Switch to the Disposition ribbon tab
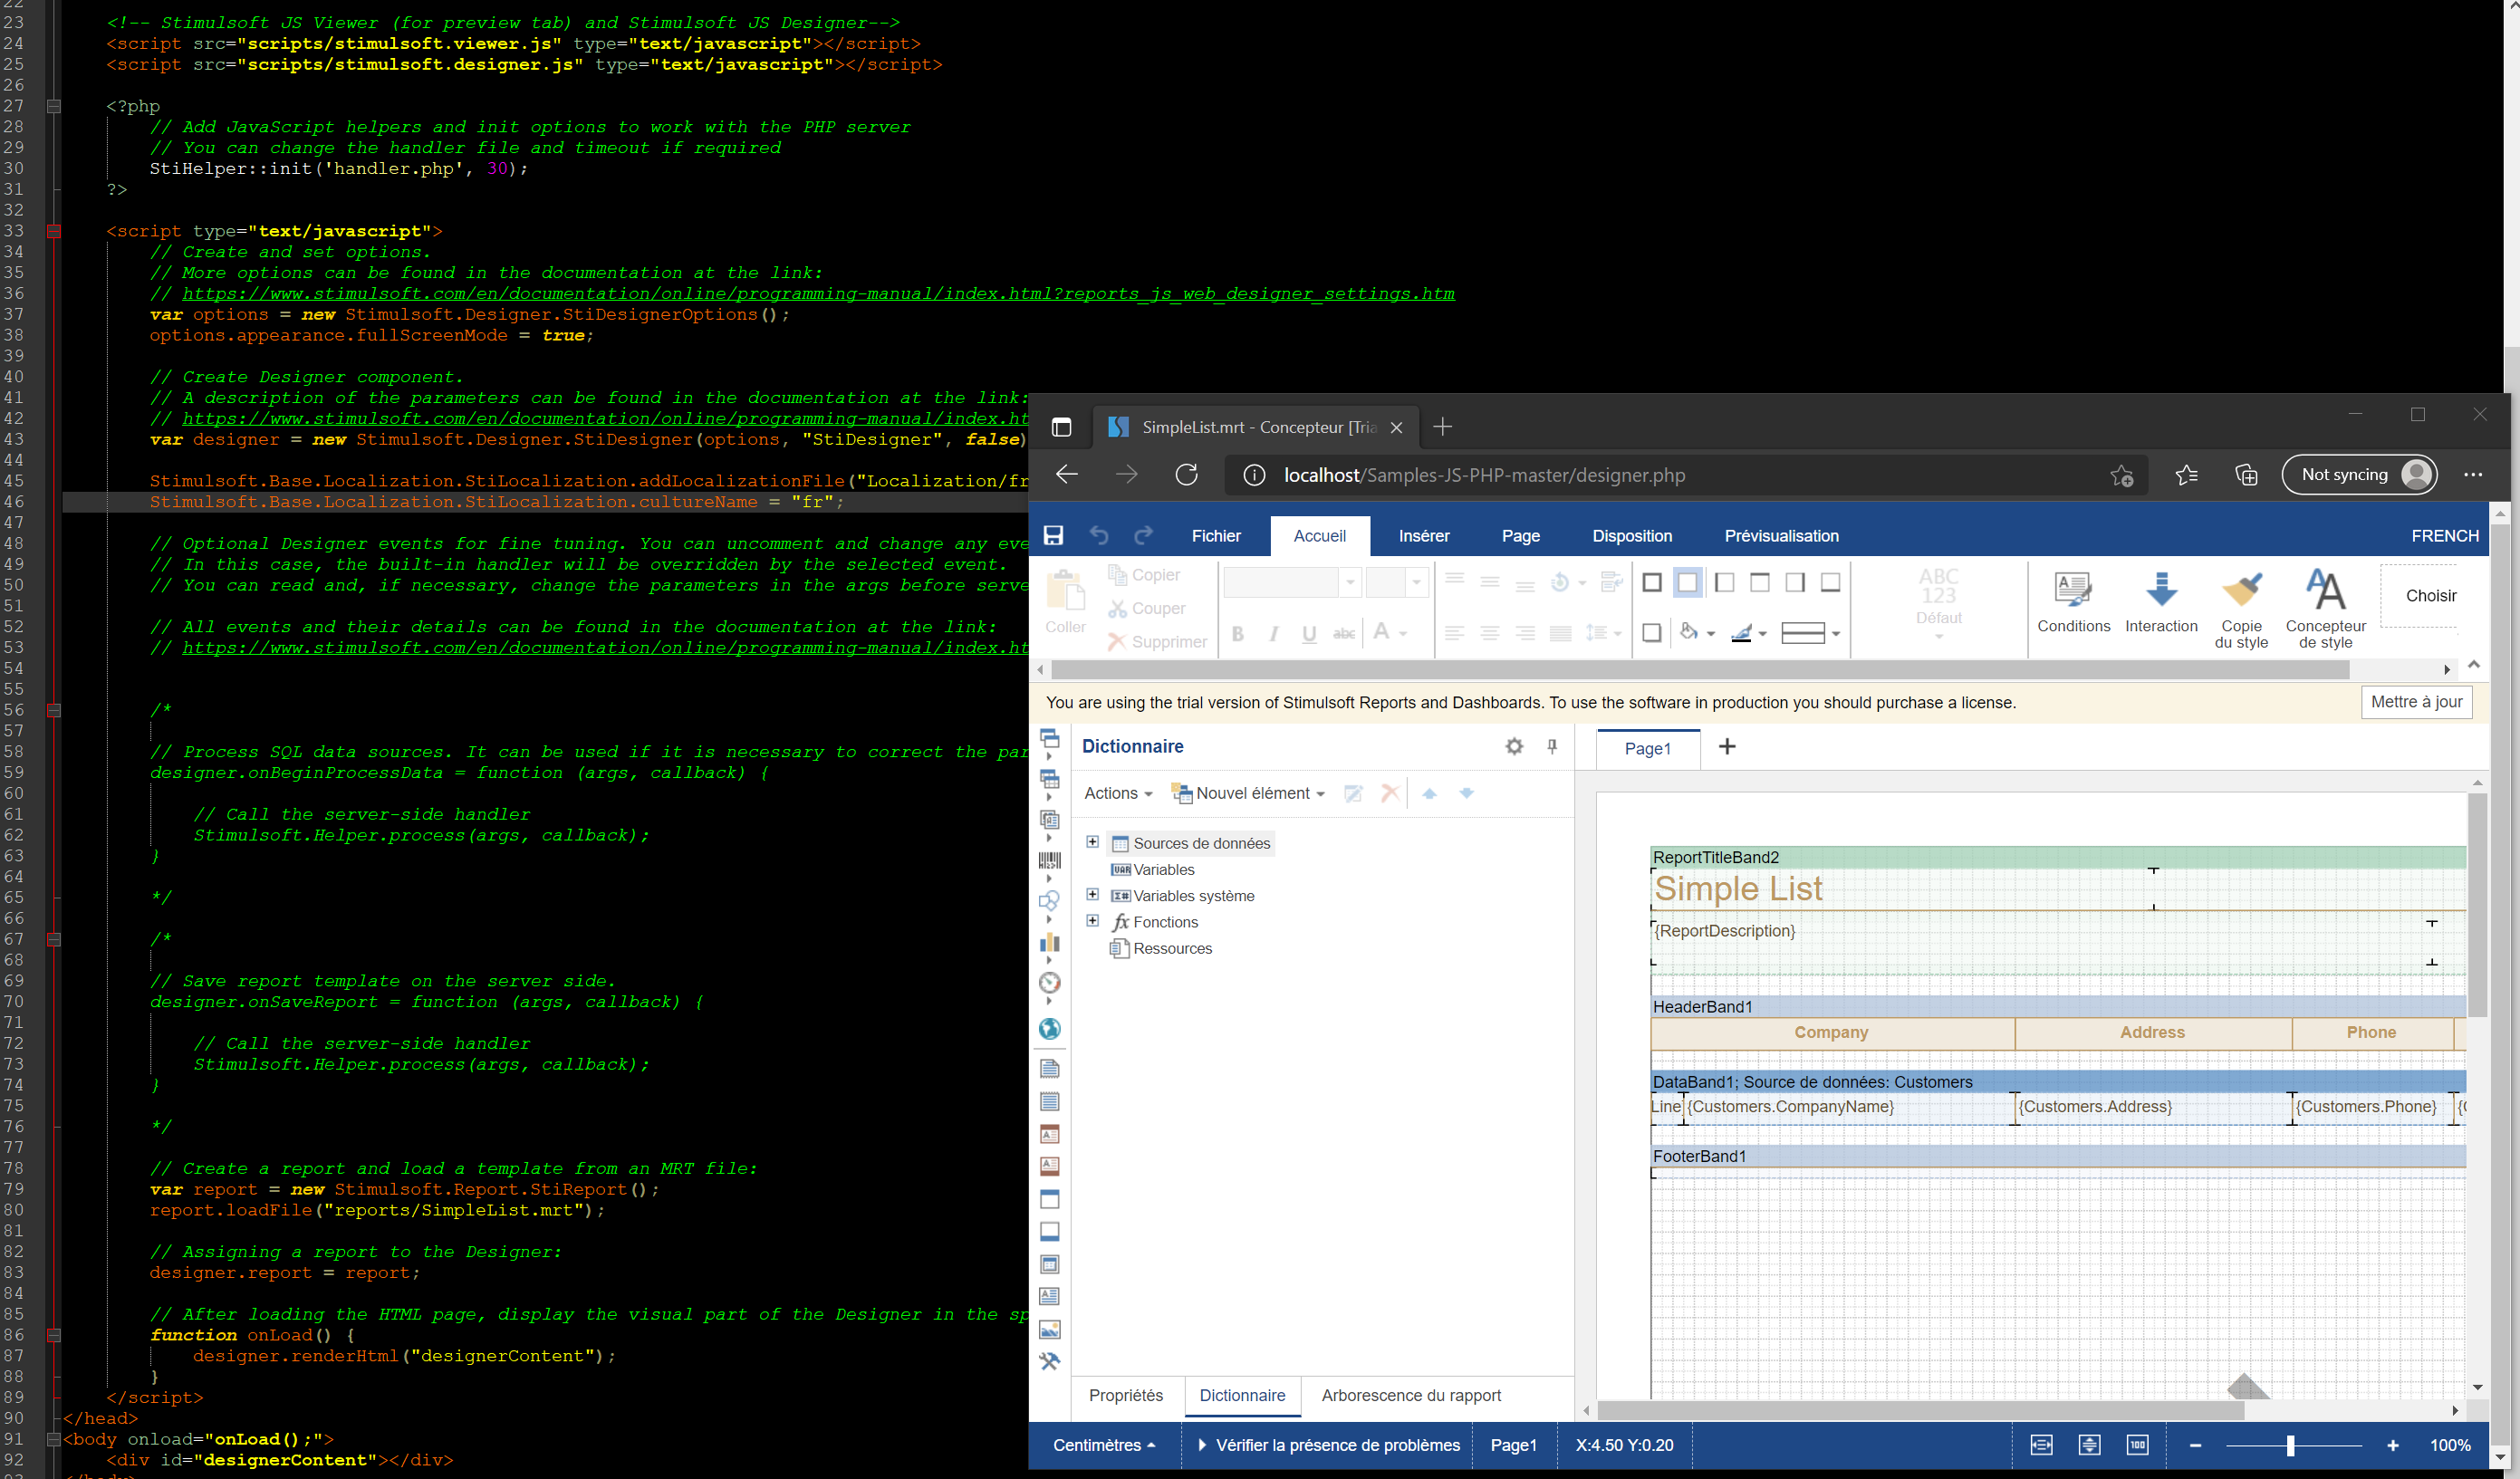 click(1632, 536)
